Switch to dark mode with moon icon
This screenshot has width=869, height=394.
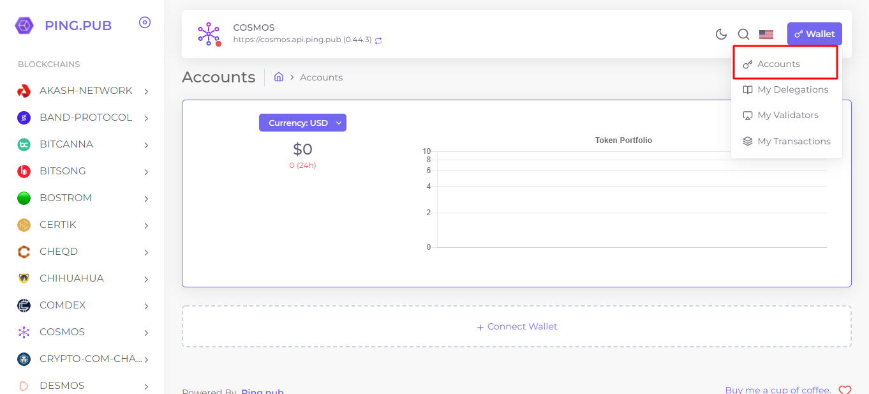(x=721, y=34)
